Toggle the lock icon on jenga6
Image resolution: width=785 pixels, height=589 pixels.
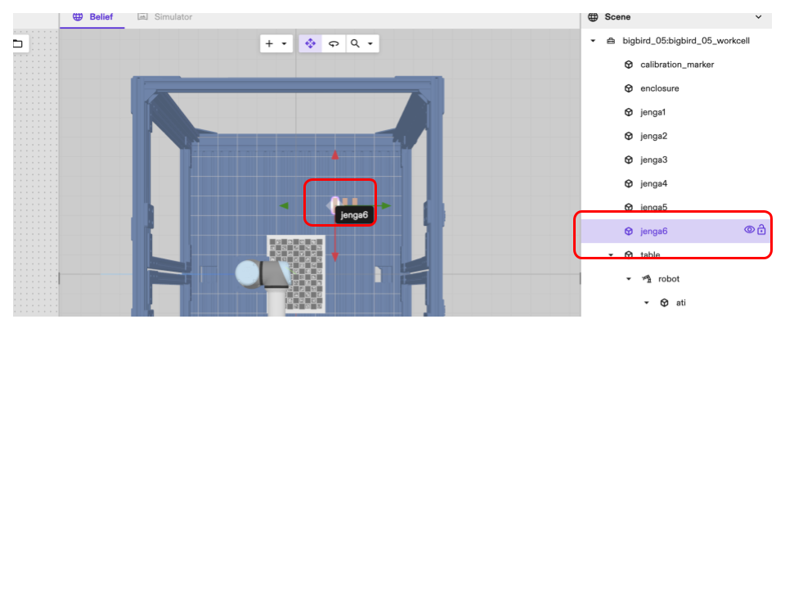[x=762, y=230]
